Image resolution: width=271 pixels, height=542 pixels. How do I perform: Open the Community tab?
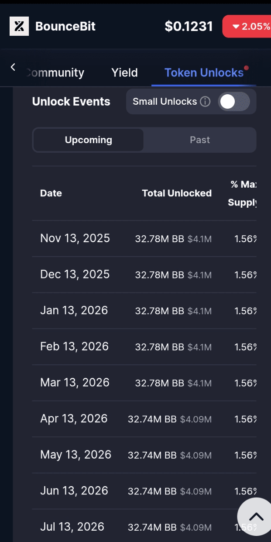click(x=55, y=72)
